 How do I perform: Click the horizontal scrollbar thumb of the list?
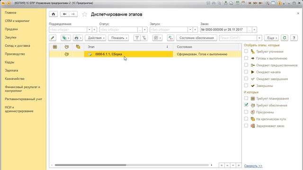click(90, 165)
